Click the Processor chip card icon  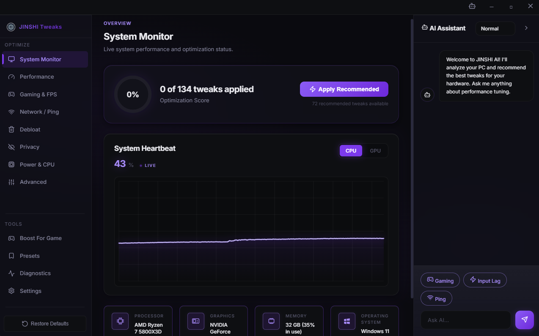pyautogui.click(x=120, y=321)
